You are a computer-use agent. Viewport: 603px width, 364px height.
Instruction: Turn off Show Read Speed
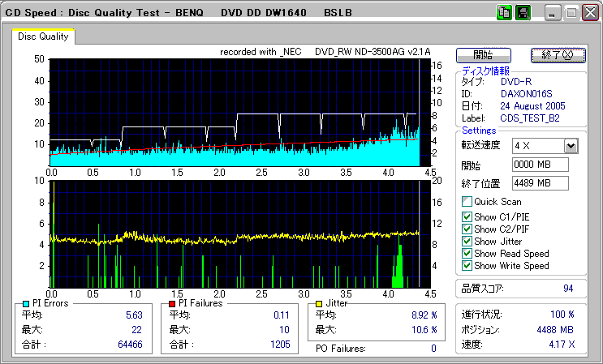(x=467, y=253)
